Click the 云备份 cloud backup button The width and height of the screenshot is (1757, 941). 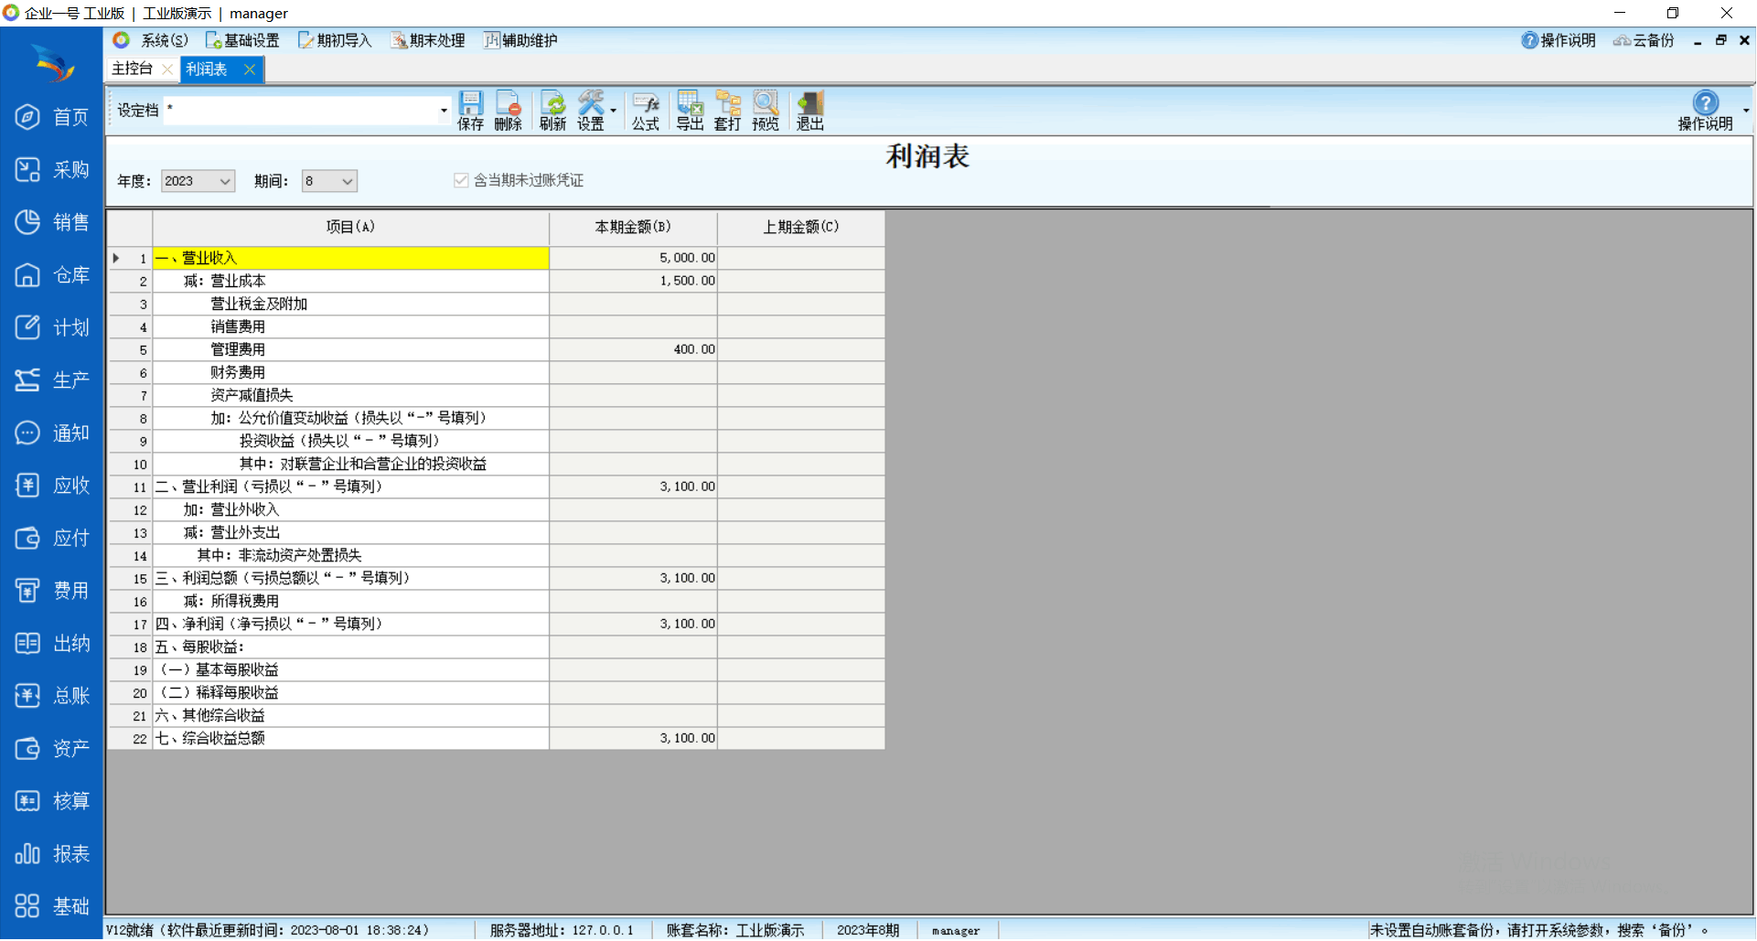coord(1644,40)
